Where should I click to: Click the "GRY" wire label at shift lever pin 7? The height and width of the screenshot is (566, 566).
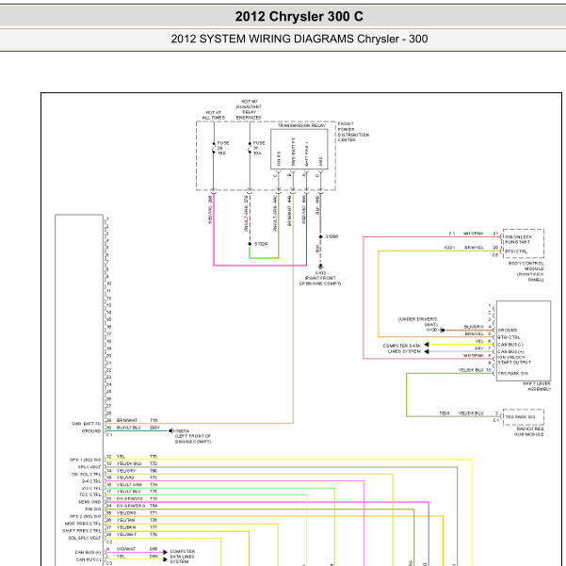(x=479, y=348)
